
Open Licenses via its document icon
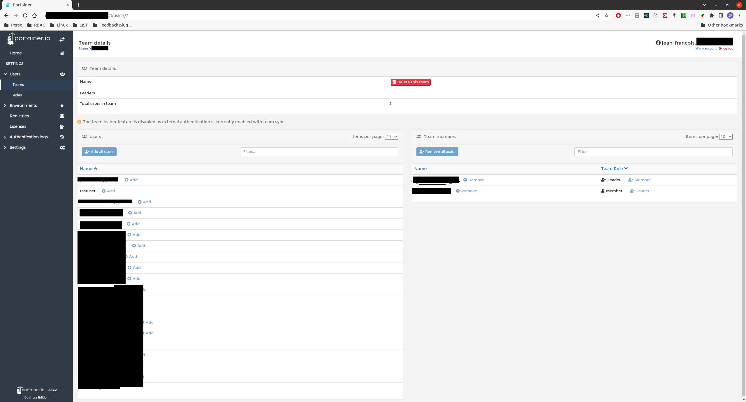tap(62, 126)
